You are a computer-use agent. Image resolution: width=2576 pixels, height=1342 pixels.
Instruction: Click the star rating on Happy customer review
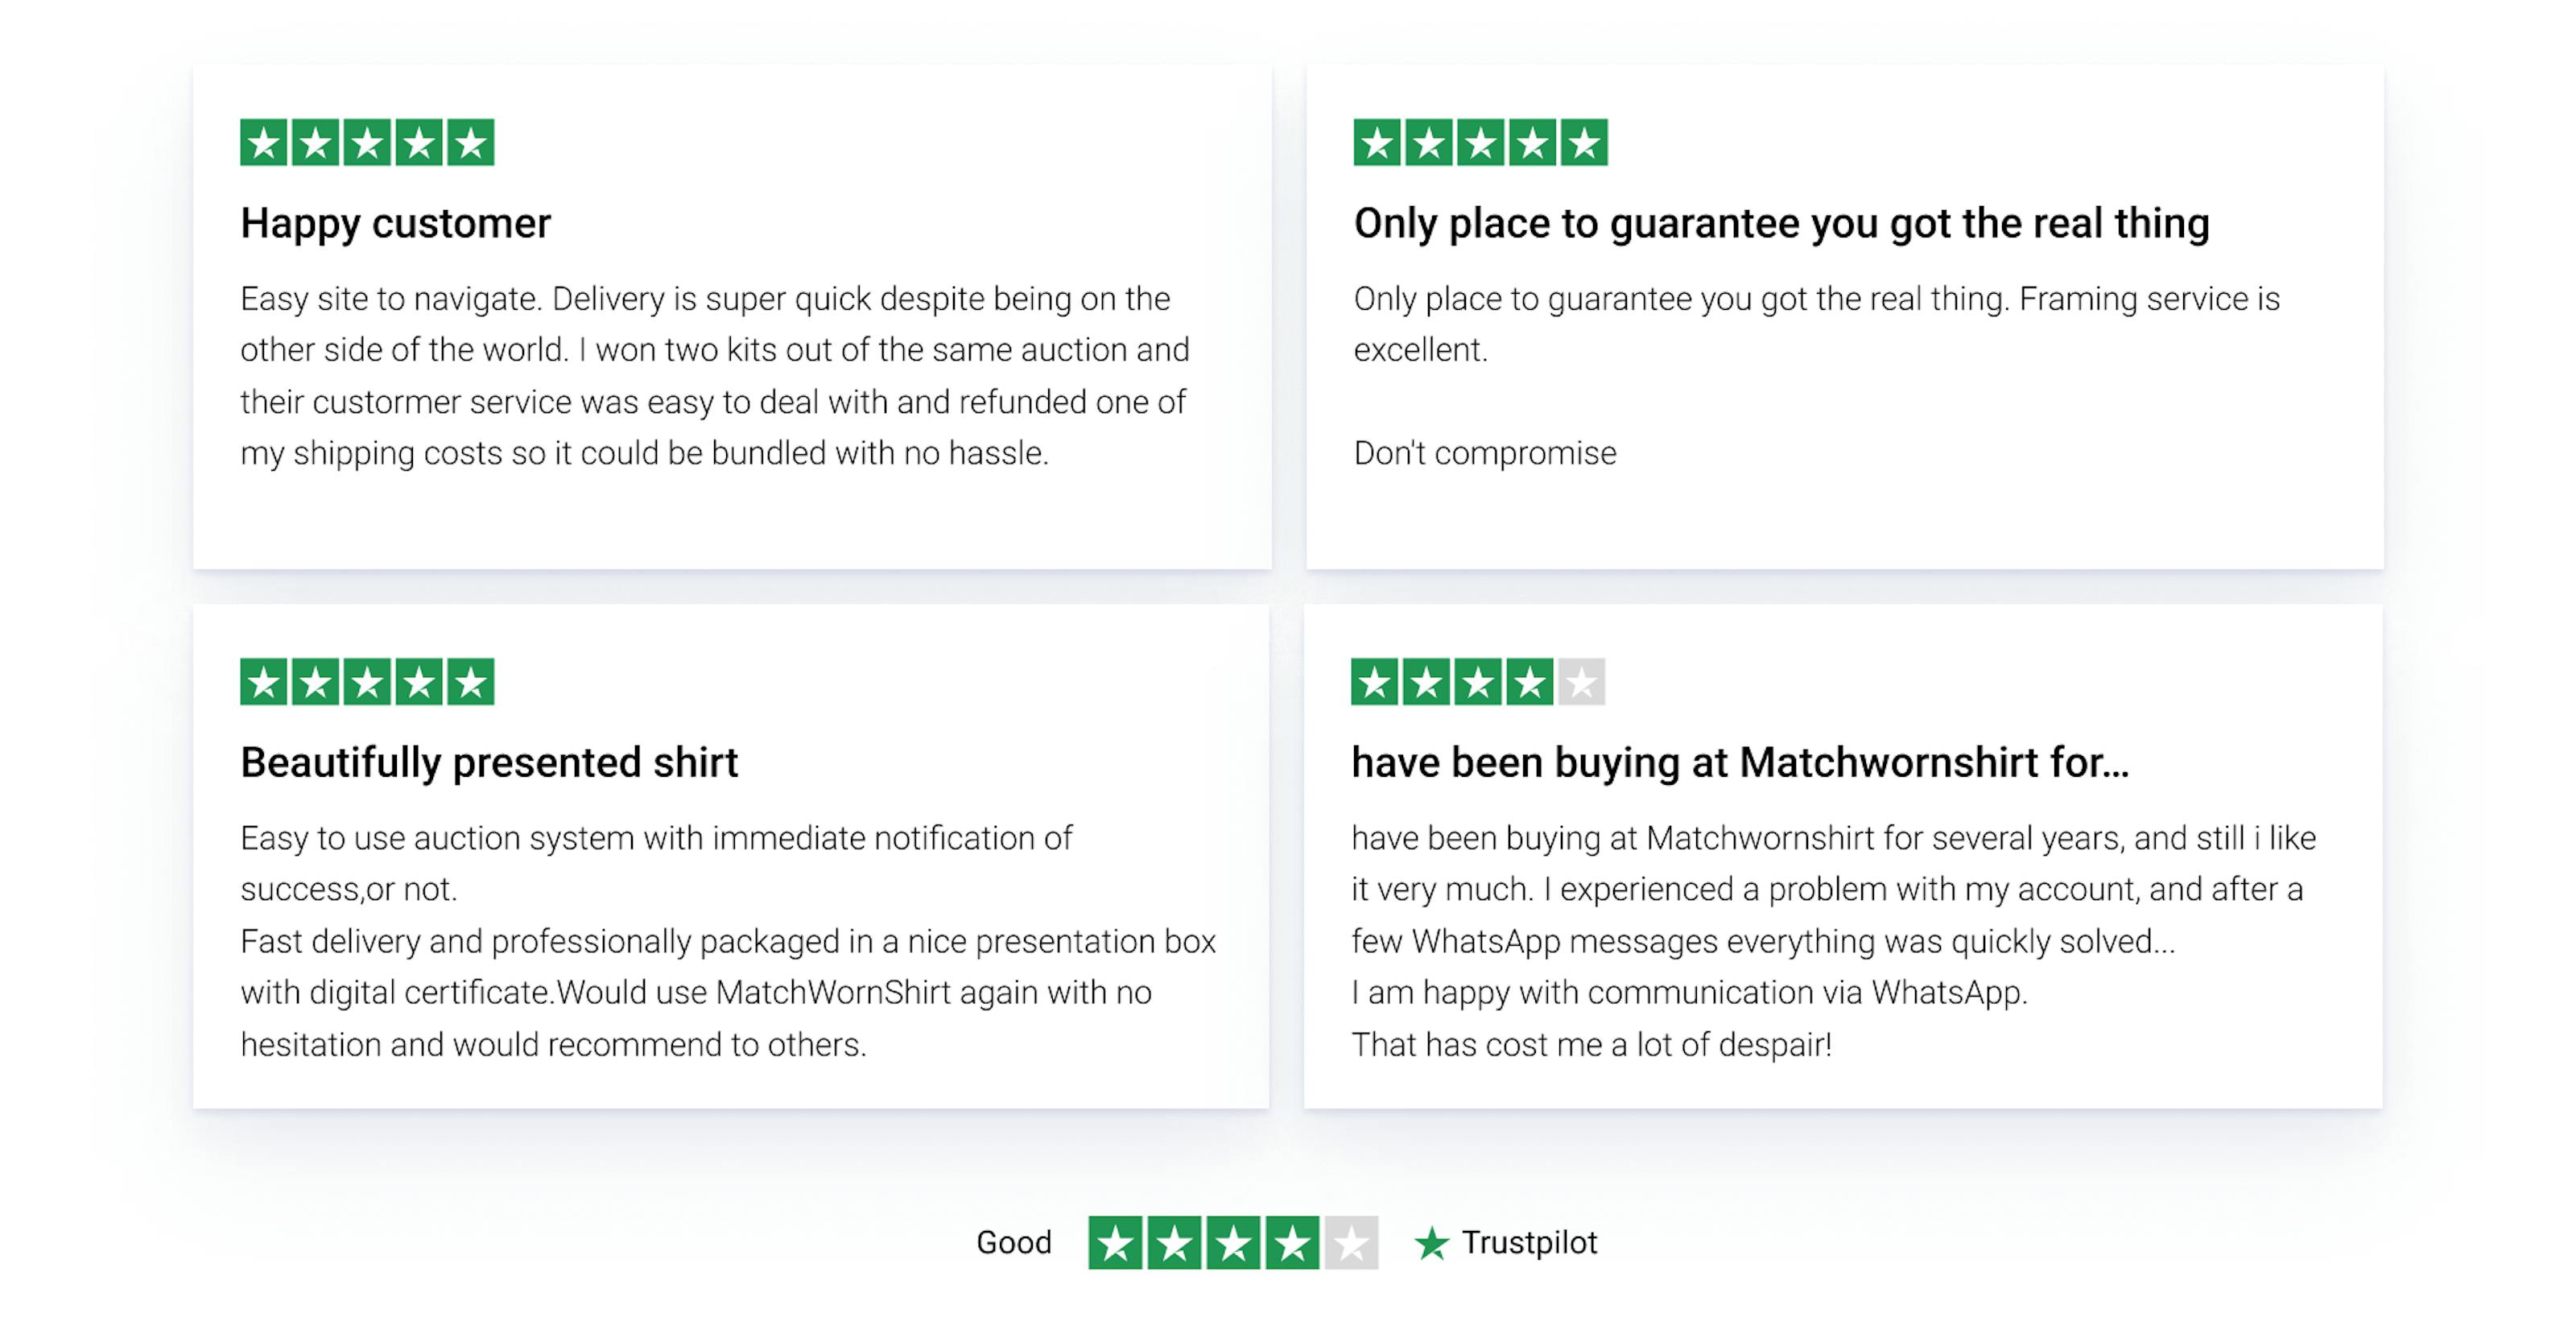coord(367,142)
